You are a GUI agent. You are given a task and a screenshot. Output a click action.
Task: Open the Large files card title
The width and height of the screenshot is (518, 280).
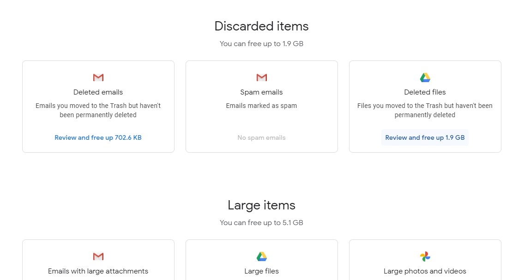[262, 271]
